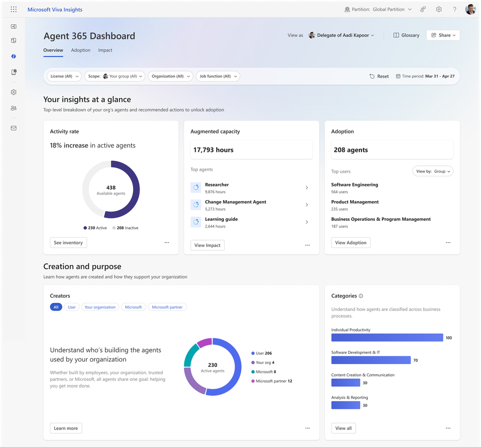Viewport: 481px width, 447px height.
Task: Click the Researcher agent icon
Action: click(x=195, y=188)
